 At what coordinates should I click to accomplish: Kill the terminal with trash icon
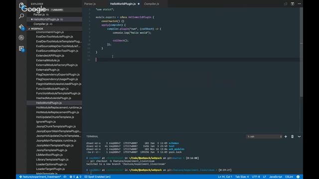click(x=292, y=137)
